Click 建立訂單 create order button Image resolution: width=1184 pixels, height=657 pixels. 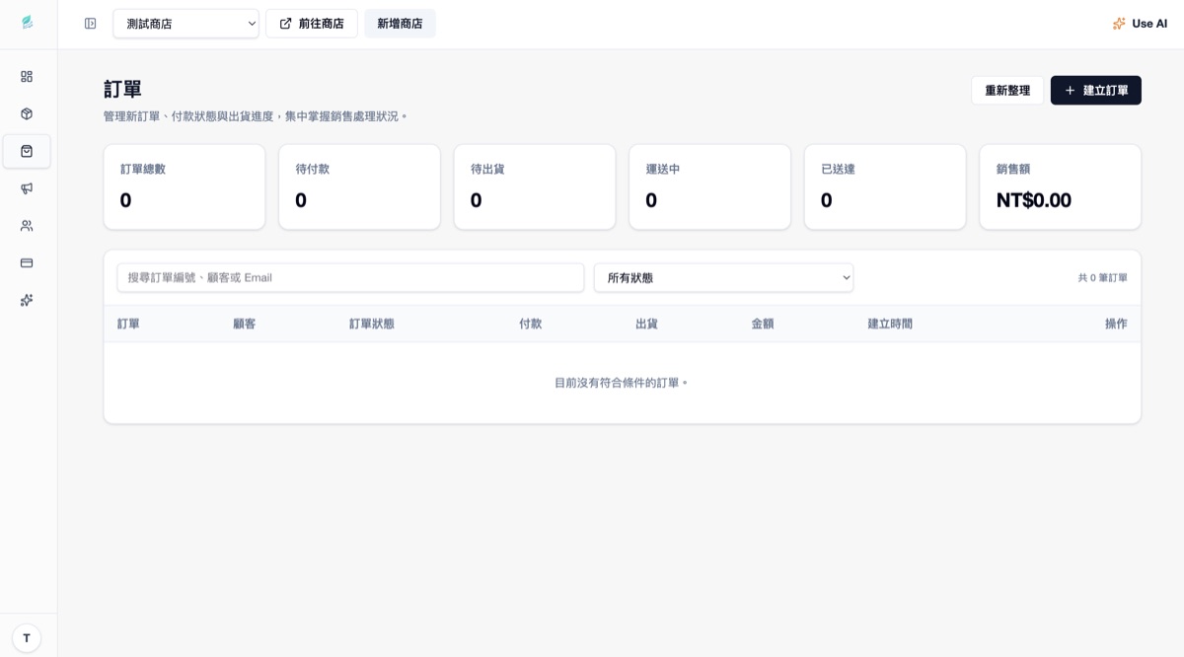coord(1096,91)
